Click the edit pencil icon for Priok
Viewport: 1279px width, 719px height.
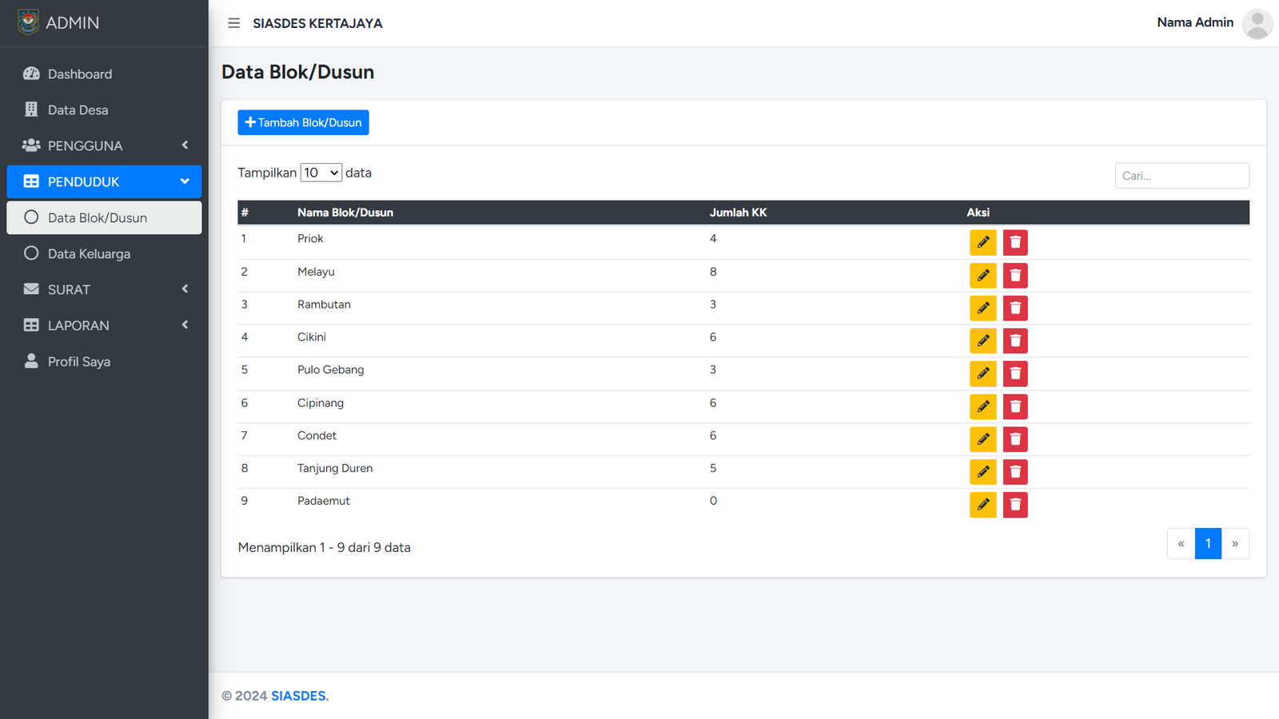[x=982, y=243]
